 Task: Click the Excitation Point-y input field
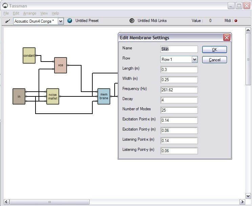coord(179,130)
